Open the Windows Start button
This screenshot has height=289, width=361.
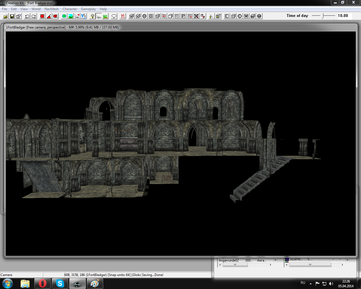click(x=8, y=283)
